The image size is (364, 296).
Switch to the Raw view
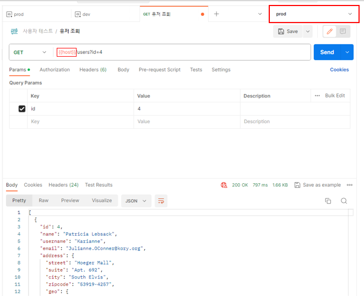[44, 200]
